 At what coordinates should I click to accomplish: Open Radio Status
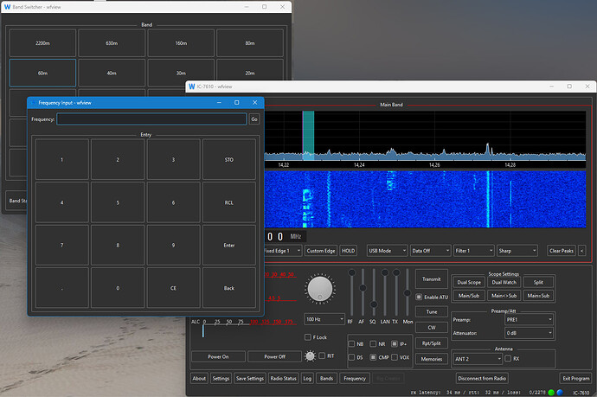pos(283,378)
